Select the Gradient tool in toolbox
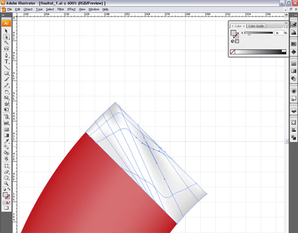 [6, 135]
